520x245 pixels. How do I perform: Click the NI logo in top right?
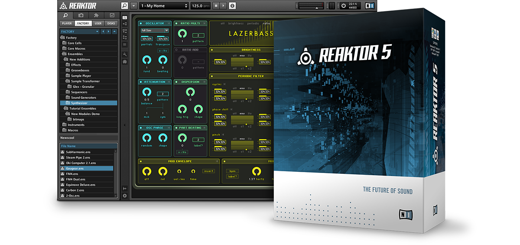pos(369,6)
